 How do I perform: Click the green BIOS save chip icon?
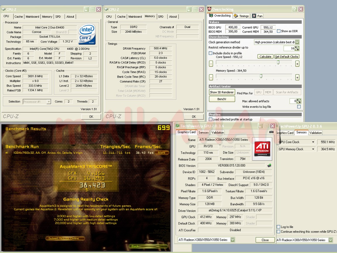pos(269,165)
